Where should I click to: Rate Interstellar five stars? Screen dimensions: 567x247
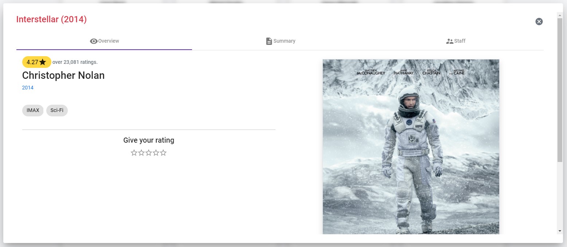(163, 153)
